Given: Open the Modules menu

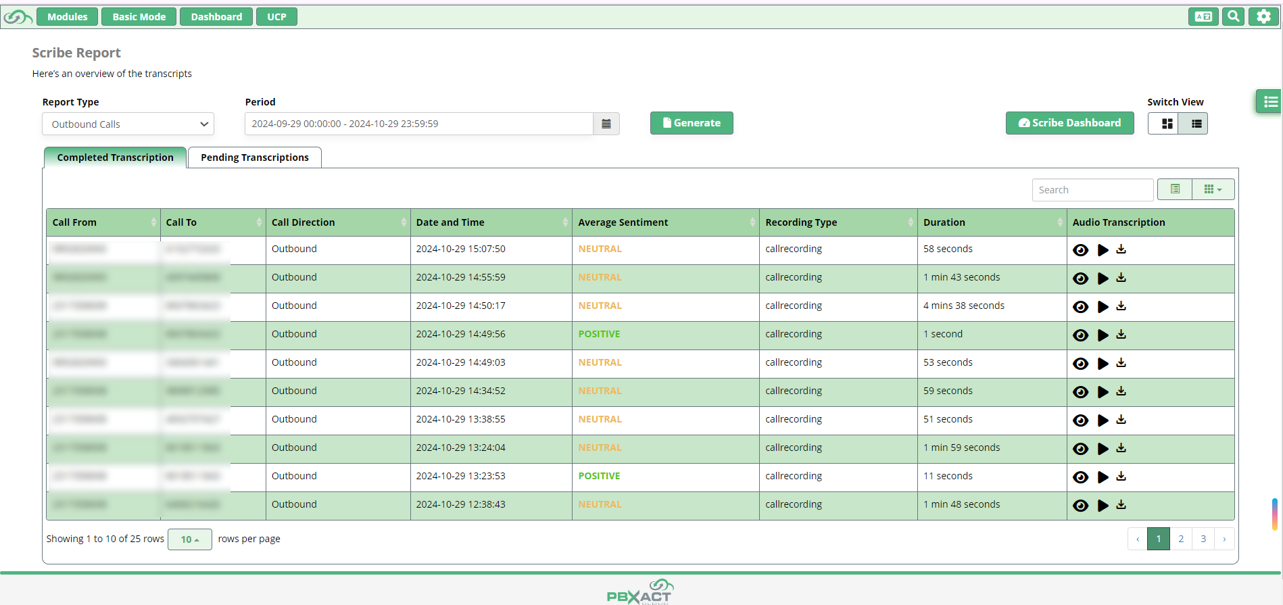Looking at the screenshot, I should tap(67, 17).
